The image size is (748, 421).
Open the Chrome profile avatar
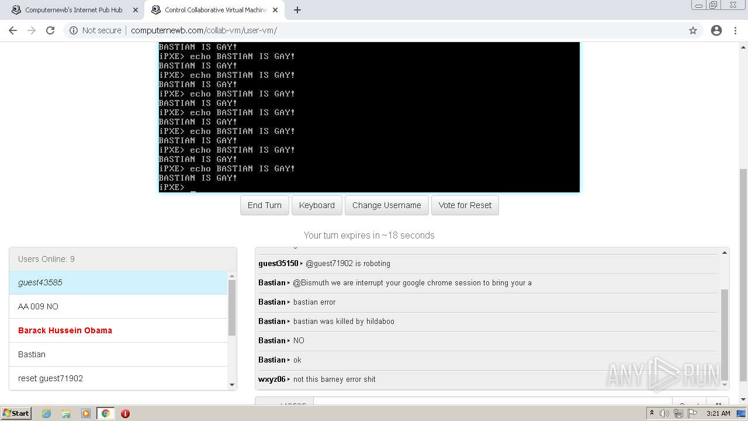click(716, 30)
